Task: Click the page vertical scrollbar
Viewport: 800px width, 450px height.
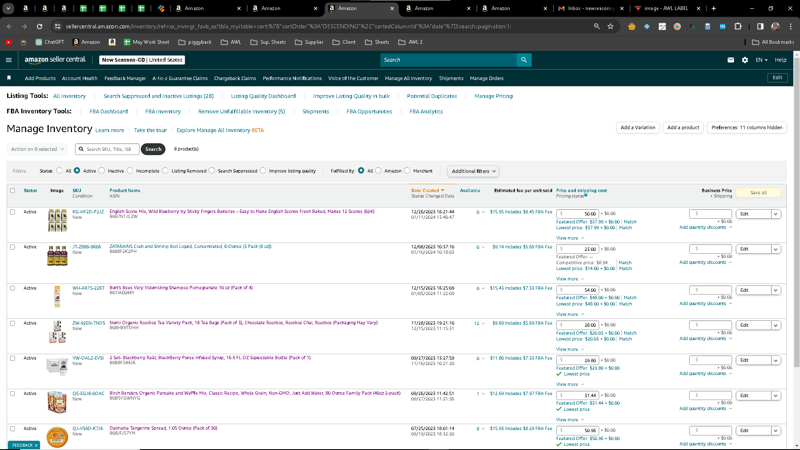Action: click(797, 212)
